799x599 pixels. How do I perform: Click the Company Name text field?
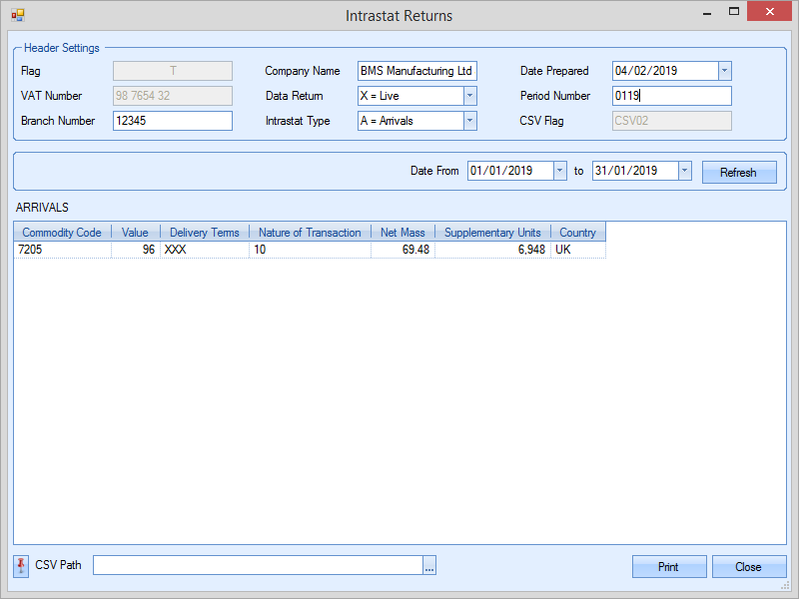click(x=417, y=71)
